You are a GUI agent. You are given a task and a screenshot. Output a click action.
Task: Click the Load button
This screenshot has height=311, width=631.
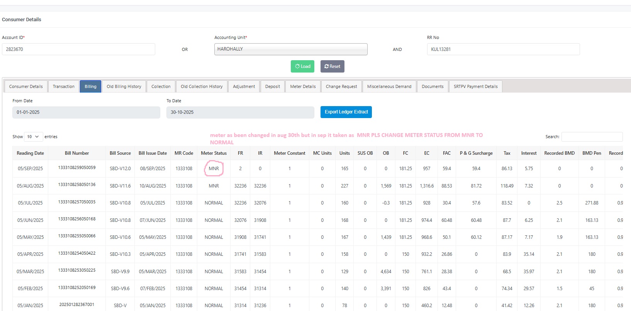[x=302, y=66]
